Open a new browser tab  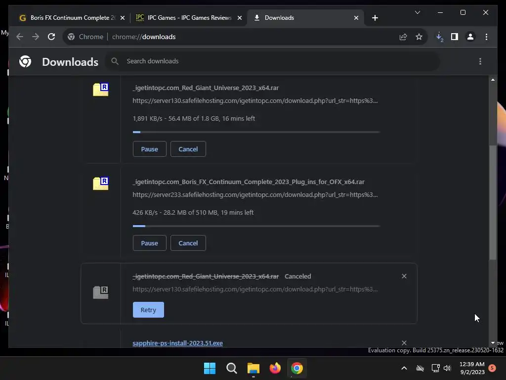pyautogui.click(x=375, y=18)
